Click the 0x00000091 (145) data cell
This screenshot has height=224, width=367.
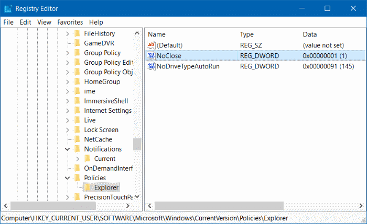pyautogui.click(x=328, y=66)
